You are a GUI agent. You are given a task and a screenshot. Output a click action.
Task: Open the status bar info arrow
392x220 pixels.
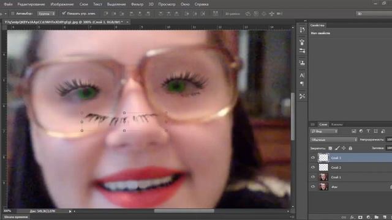[x=70, y=211]
